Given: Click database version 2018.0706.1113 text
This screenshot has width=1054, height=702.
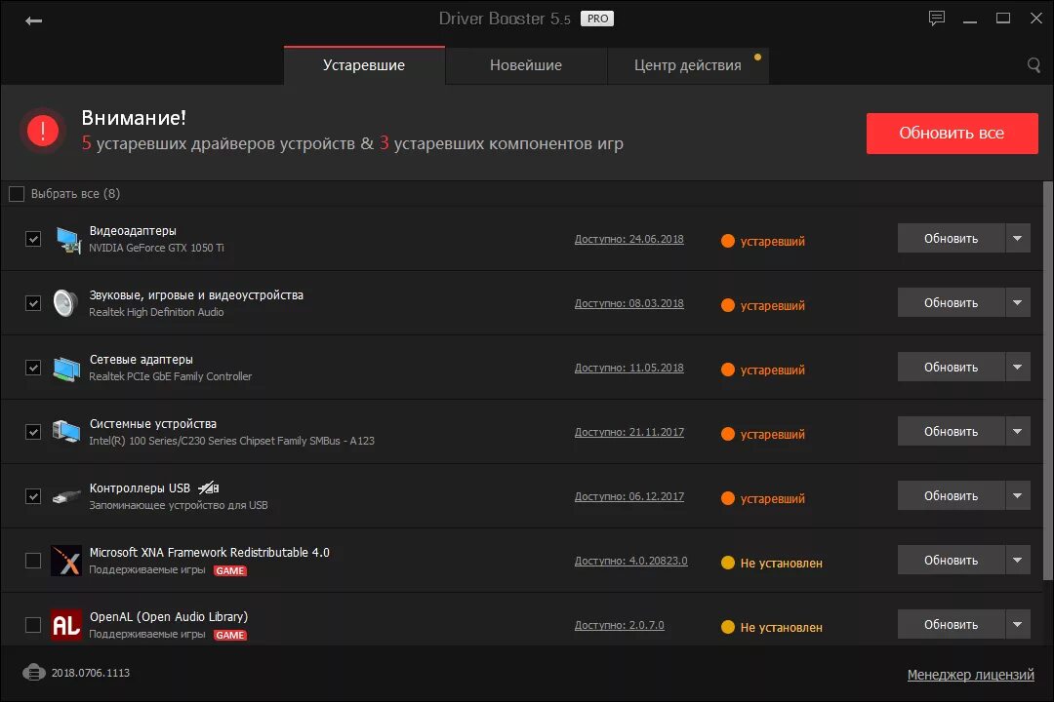Looking at the screenshot, I should (91, 673).
